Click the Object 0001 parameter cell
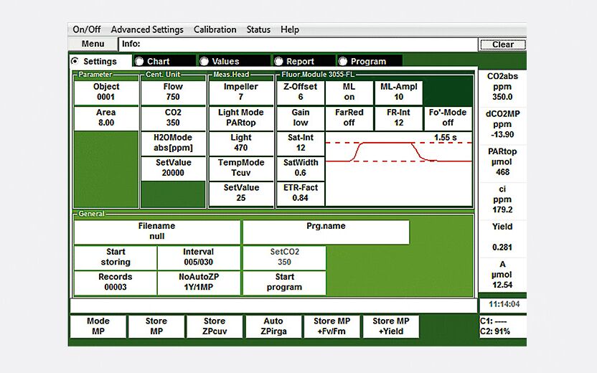The height and width of the screenshot is (373, 597). click(106, 92)
